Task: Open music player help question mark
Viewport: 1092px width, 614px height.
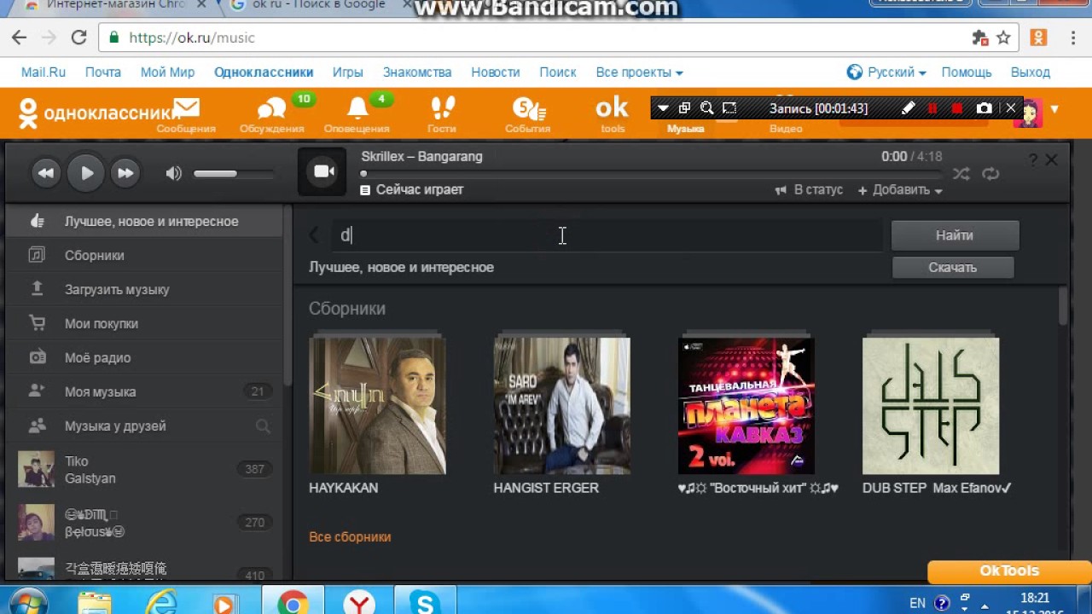Action: [1032, 159]
